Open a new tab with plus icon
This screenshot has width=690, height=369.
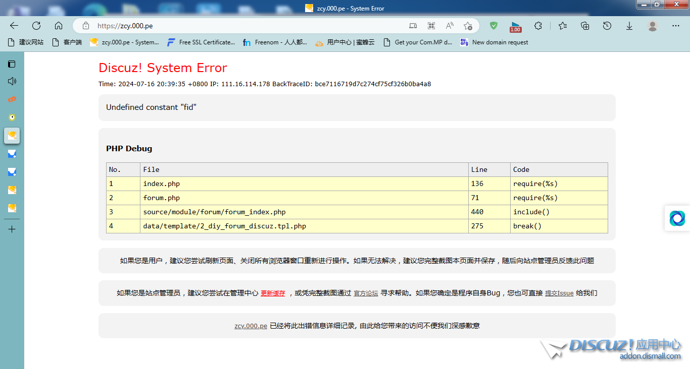pyautogui.click(x=12, y=229)
